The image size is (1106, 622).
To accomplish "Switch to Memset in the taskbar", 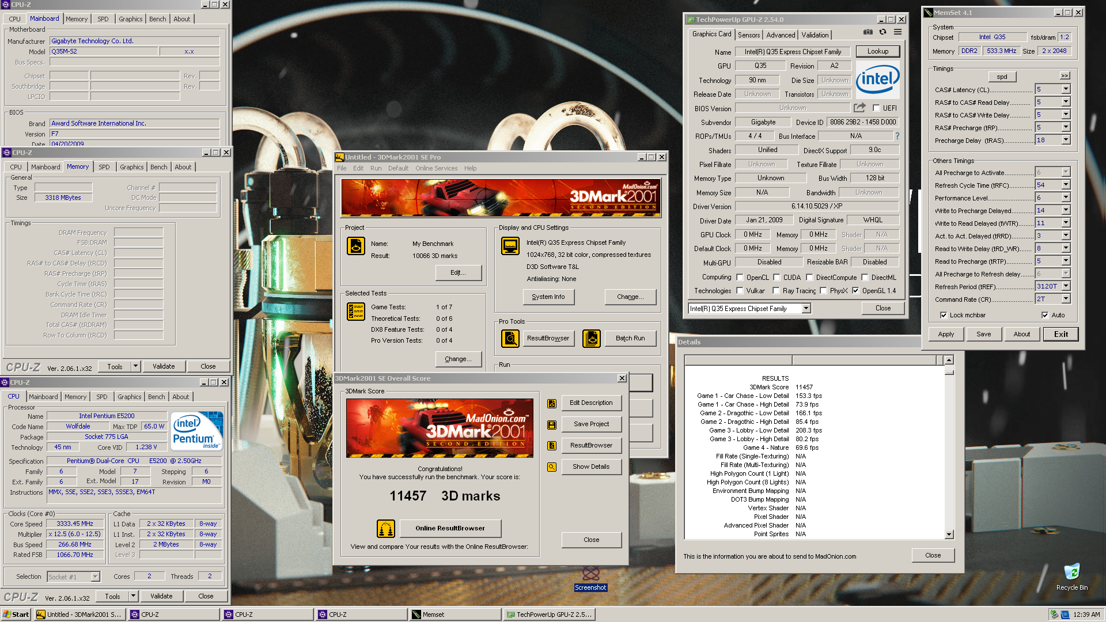I will [454, 615].
